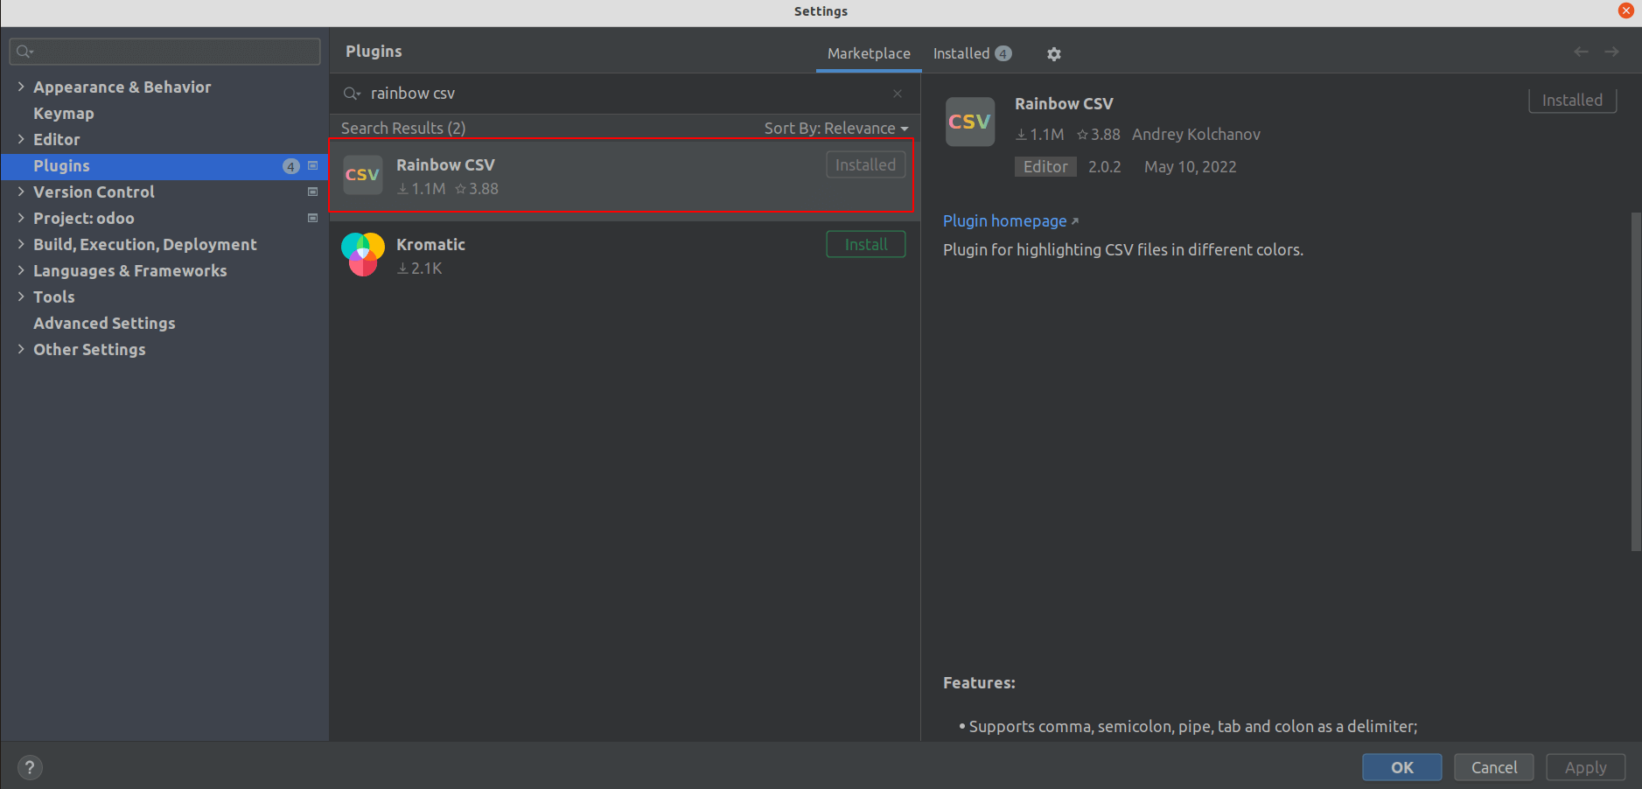The height and width of the screenshot is (789, 1642).
Task: Click the May 10, 2022 release date
Action: coord(1190,167)
